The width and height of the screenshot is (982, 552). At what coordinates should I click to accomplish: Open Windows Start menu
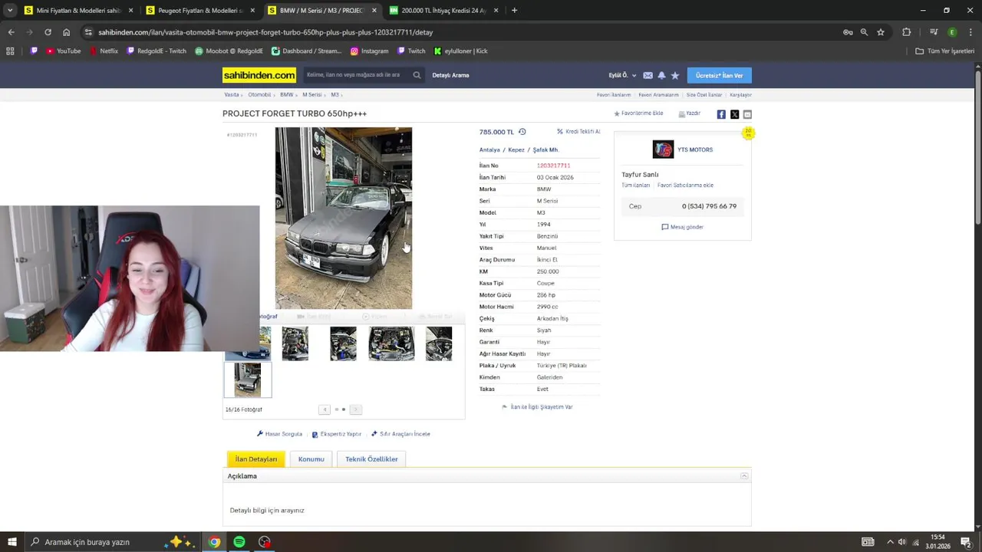[12, 542]
